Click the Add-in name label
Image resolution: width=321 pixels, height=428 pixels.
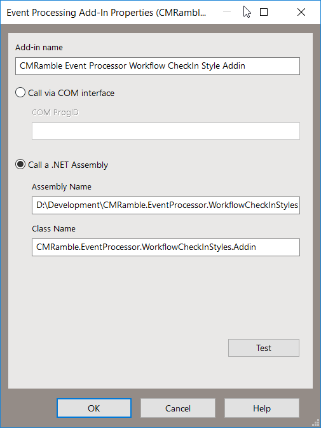point(39,48)
